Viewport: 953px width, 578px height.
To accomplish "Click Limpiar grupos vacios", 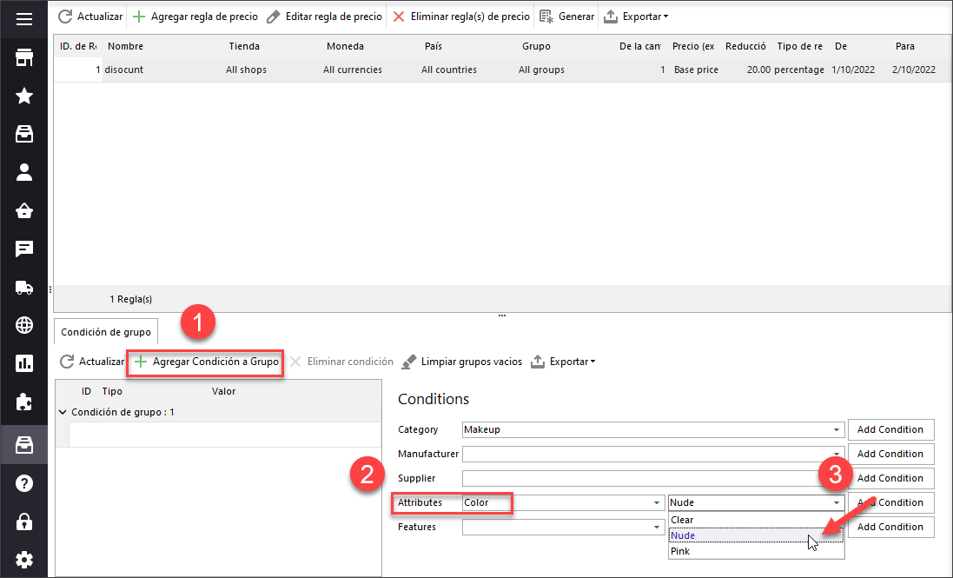I will point(462,362).
